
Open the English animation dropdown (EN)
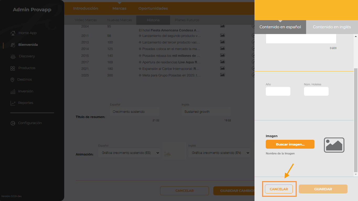point(219,153)
